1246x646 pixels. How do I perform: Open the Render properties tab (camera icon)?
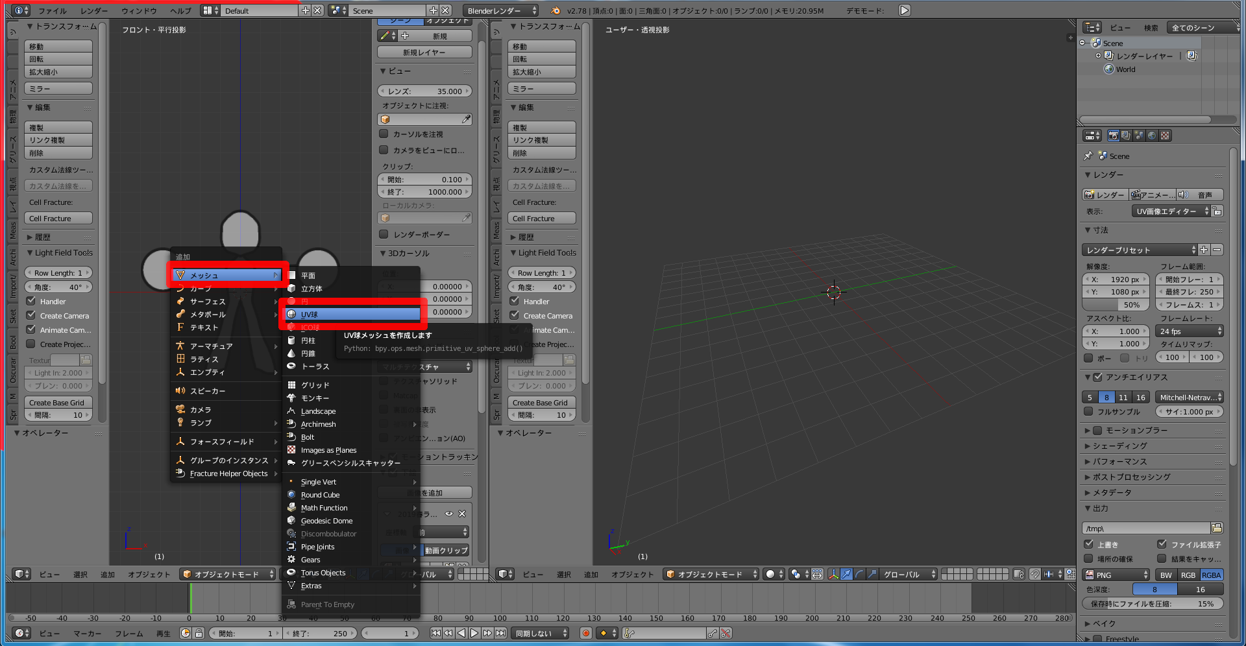[1114, 136]
